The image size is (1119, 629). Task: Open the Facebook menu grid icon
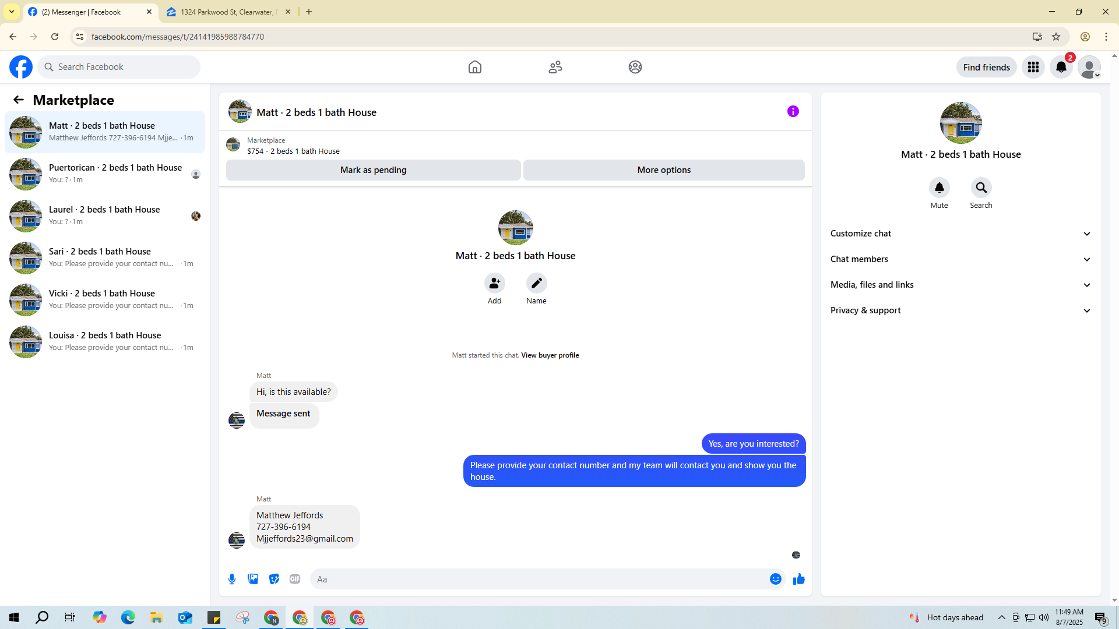click(x=1033, y=67)
